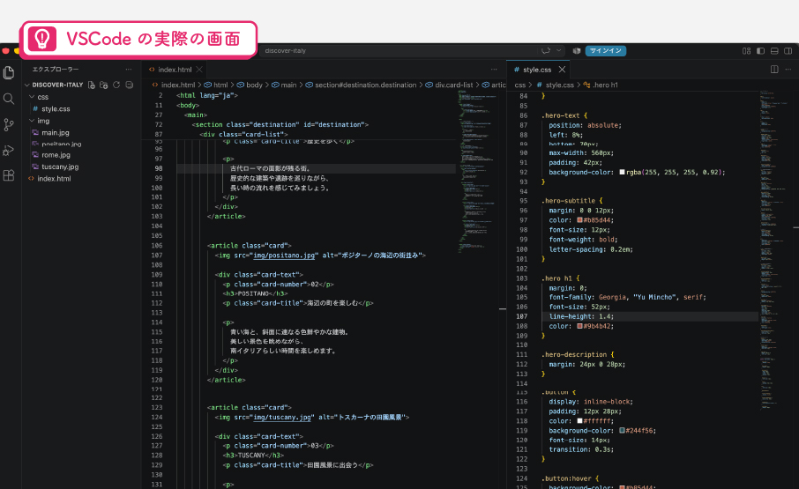Image resolution: width=799 pixels, height=489 pixels.
Task: Open img/tuscany.jpg link in code
Action: pos(282,418)
